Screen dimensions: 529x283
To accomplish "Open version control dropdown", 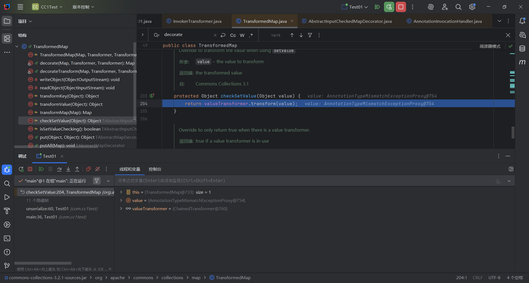I will pos(83,7).
